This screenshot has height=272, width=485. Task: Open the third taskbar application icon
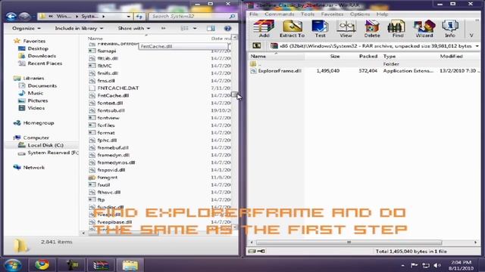coord(72,265)
